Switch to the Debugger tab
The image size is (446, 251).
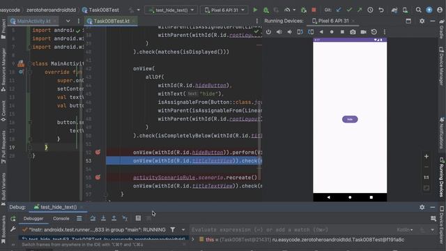[x=33, y=218]
